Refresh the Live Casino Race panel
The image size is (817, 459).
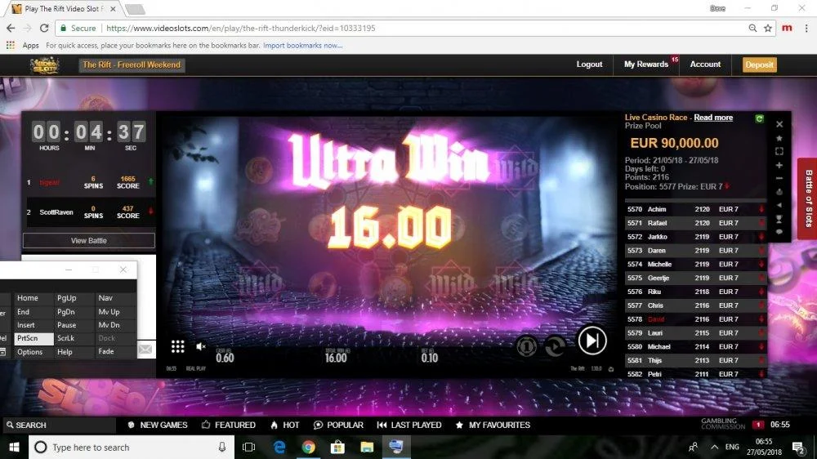coord(759,118)
